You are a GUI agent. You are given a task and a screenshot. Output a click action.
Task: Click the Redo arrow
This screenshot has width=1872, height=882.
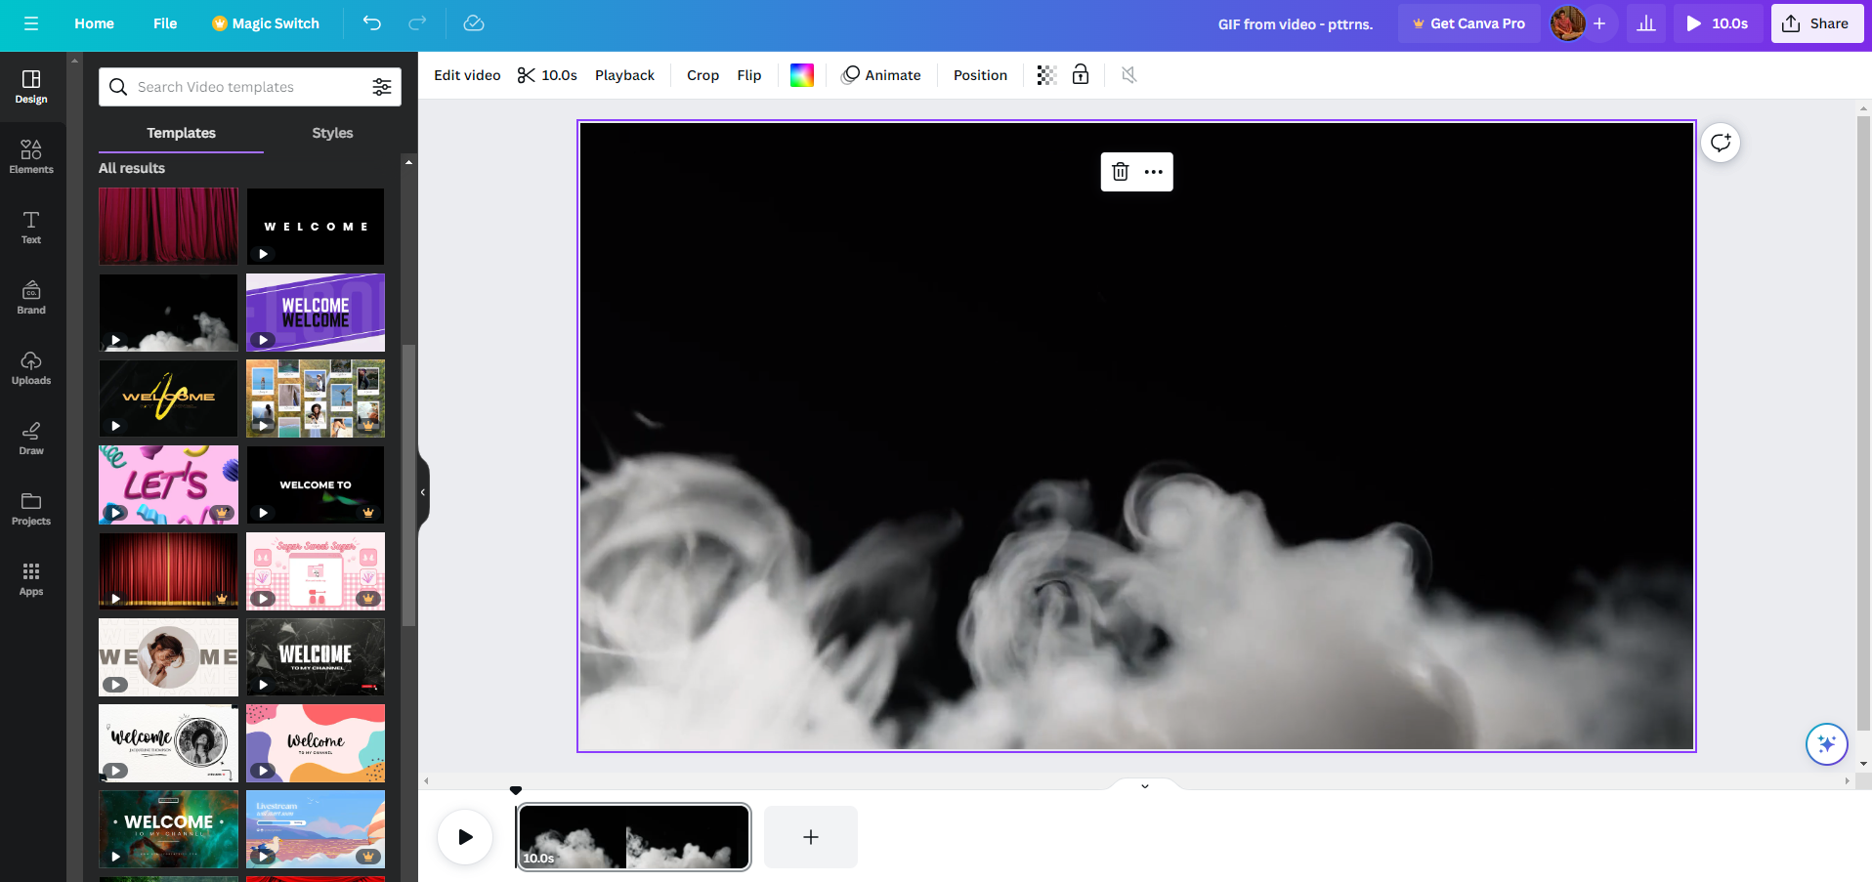click(417, 23)
